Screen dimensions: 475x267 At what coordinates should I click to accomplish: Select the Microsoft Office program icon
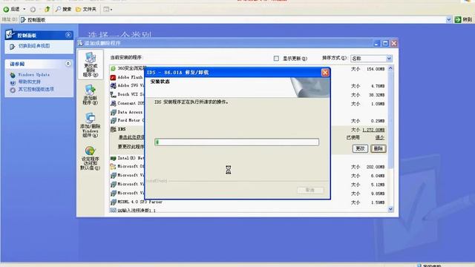(x=113, y=166)
